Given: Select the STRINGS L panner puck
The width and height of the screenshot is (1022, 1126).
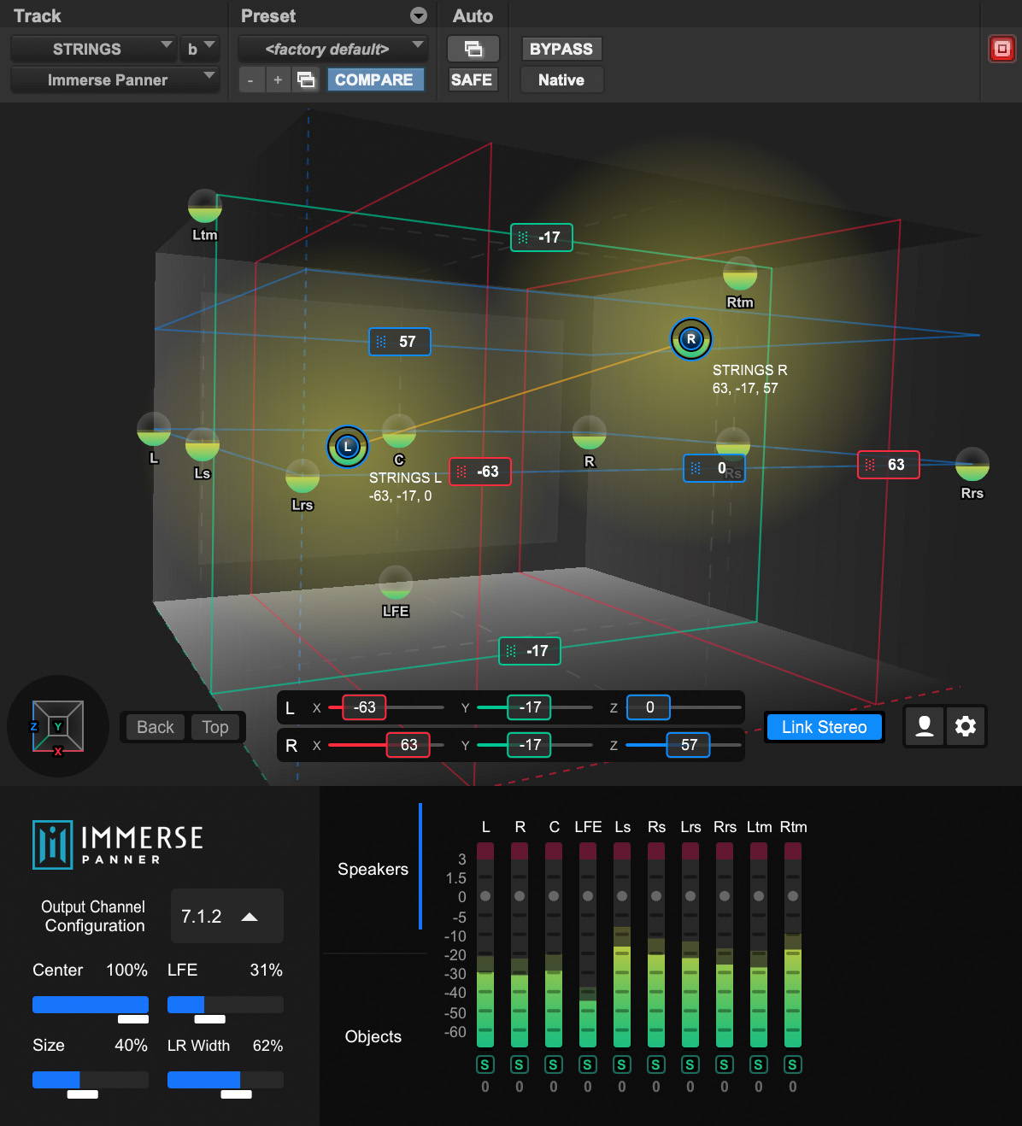Looking at the screenshot, I should 348,447.
